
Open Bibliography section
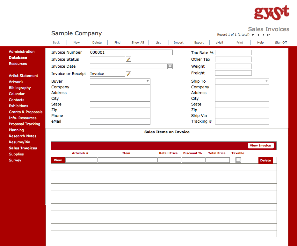[x=20, y=88]
